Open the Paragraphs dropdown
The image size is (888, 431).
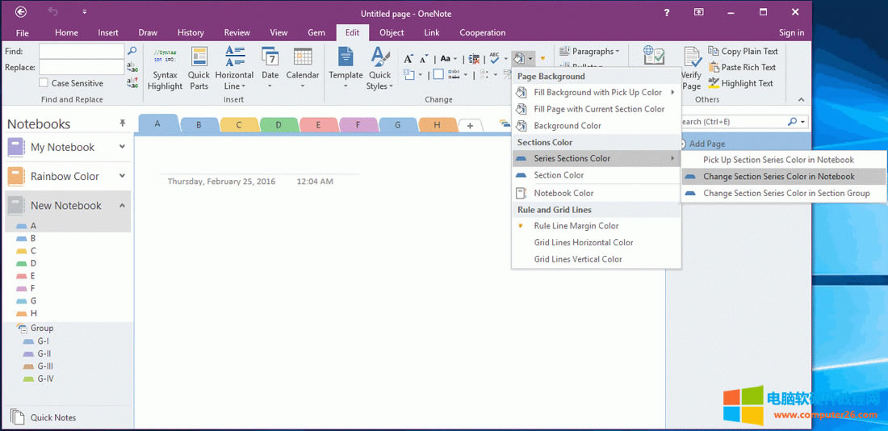pos(590,52)
